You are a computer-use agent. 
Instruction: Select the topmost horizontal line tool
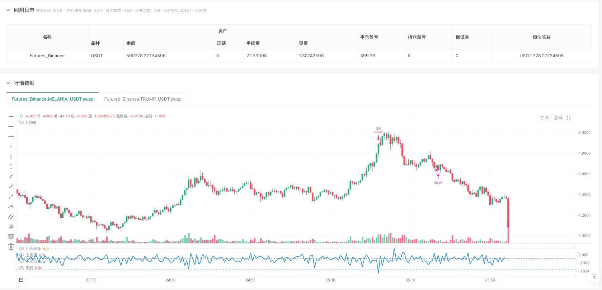(11, 116)
